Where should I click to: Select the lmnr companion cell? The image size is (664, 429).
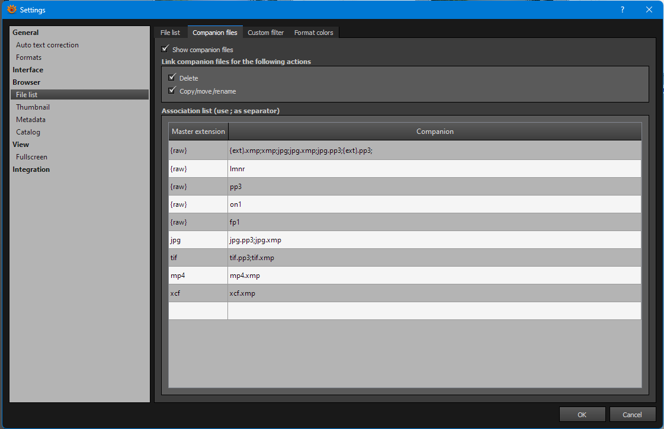tap(434, 169)
